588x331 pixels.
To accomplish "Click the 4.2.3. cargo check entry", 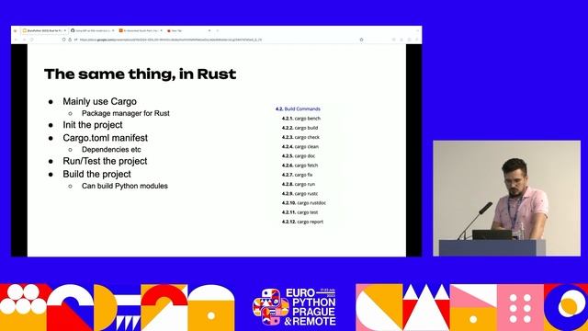I will (x=300, y=137).
